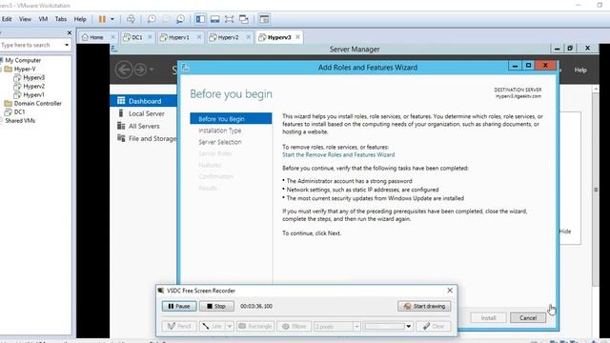The height and width of the screenshot is (343, 610).
Task: Click Server Manager forward arrow button
Action: [140, 70]
